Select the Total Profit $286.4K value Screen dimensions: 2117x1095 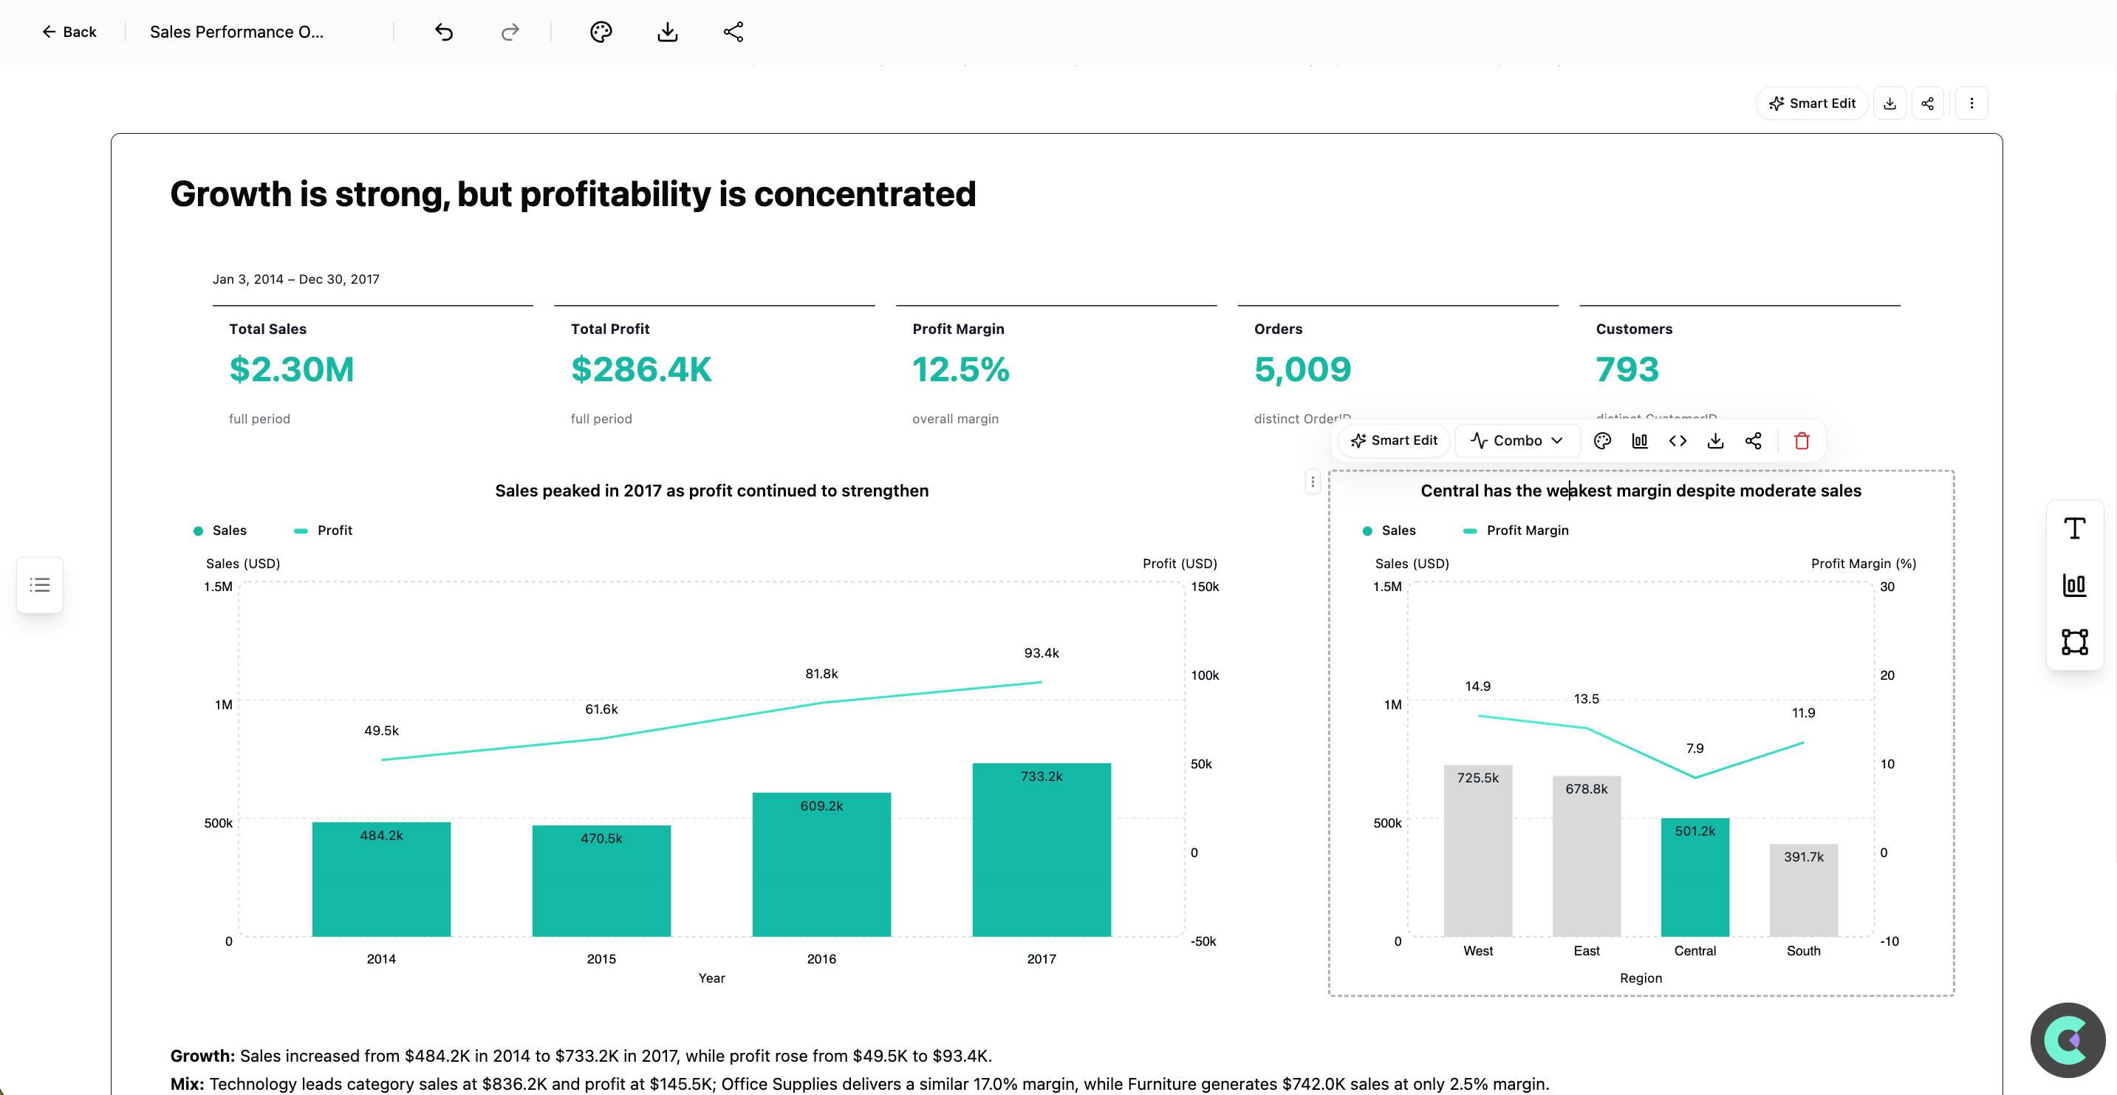click(x=641, y=370)
